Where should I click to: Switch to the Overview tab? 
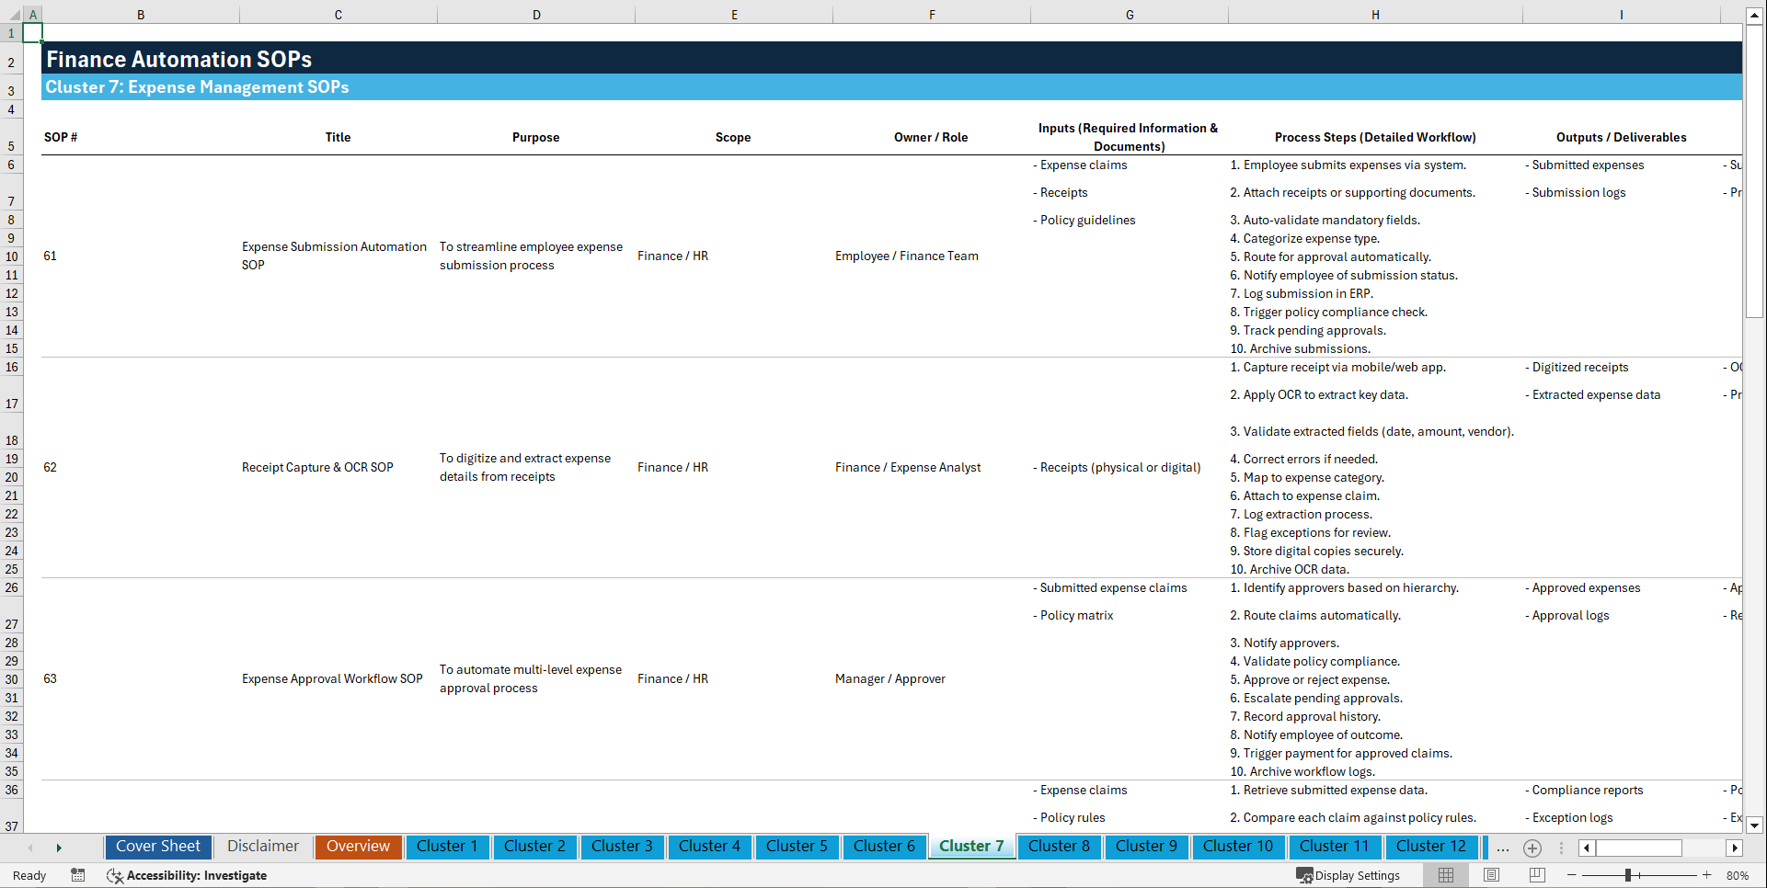click(358, 847)
